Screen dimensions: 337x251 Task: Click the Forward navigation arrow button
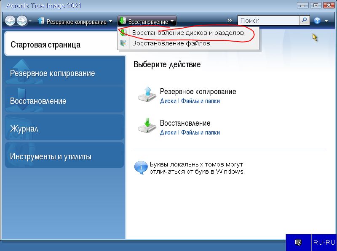point(21,21)
